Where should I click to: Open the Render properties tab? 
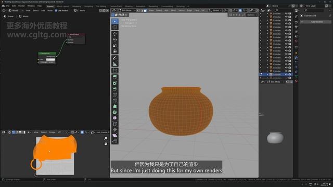(296, 22)
